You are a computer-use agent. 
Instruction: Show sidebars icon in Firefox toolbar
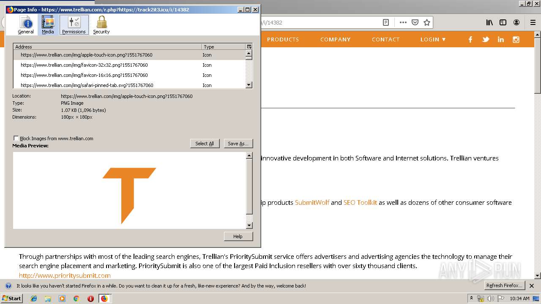coord(503,22)
